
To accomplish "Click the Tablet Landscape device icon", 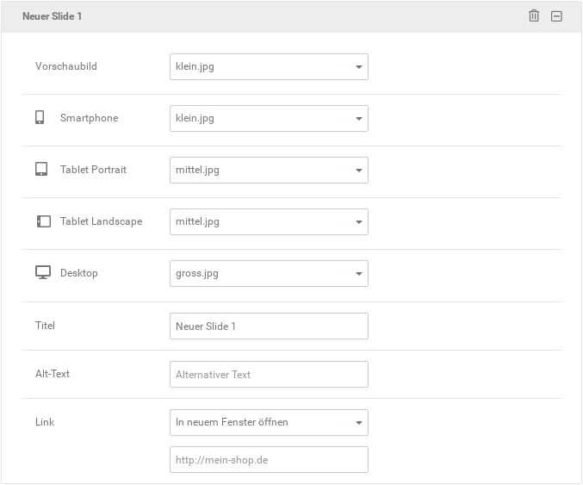I will tap(44, 221).
